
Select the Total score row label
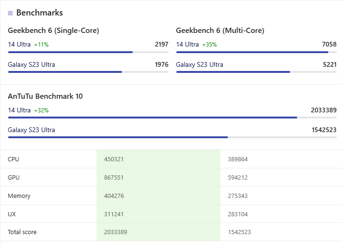click(22, 232)
